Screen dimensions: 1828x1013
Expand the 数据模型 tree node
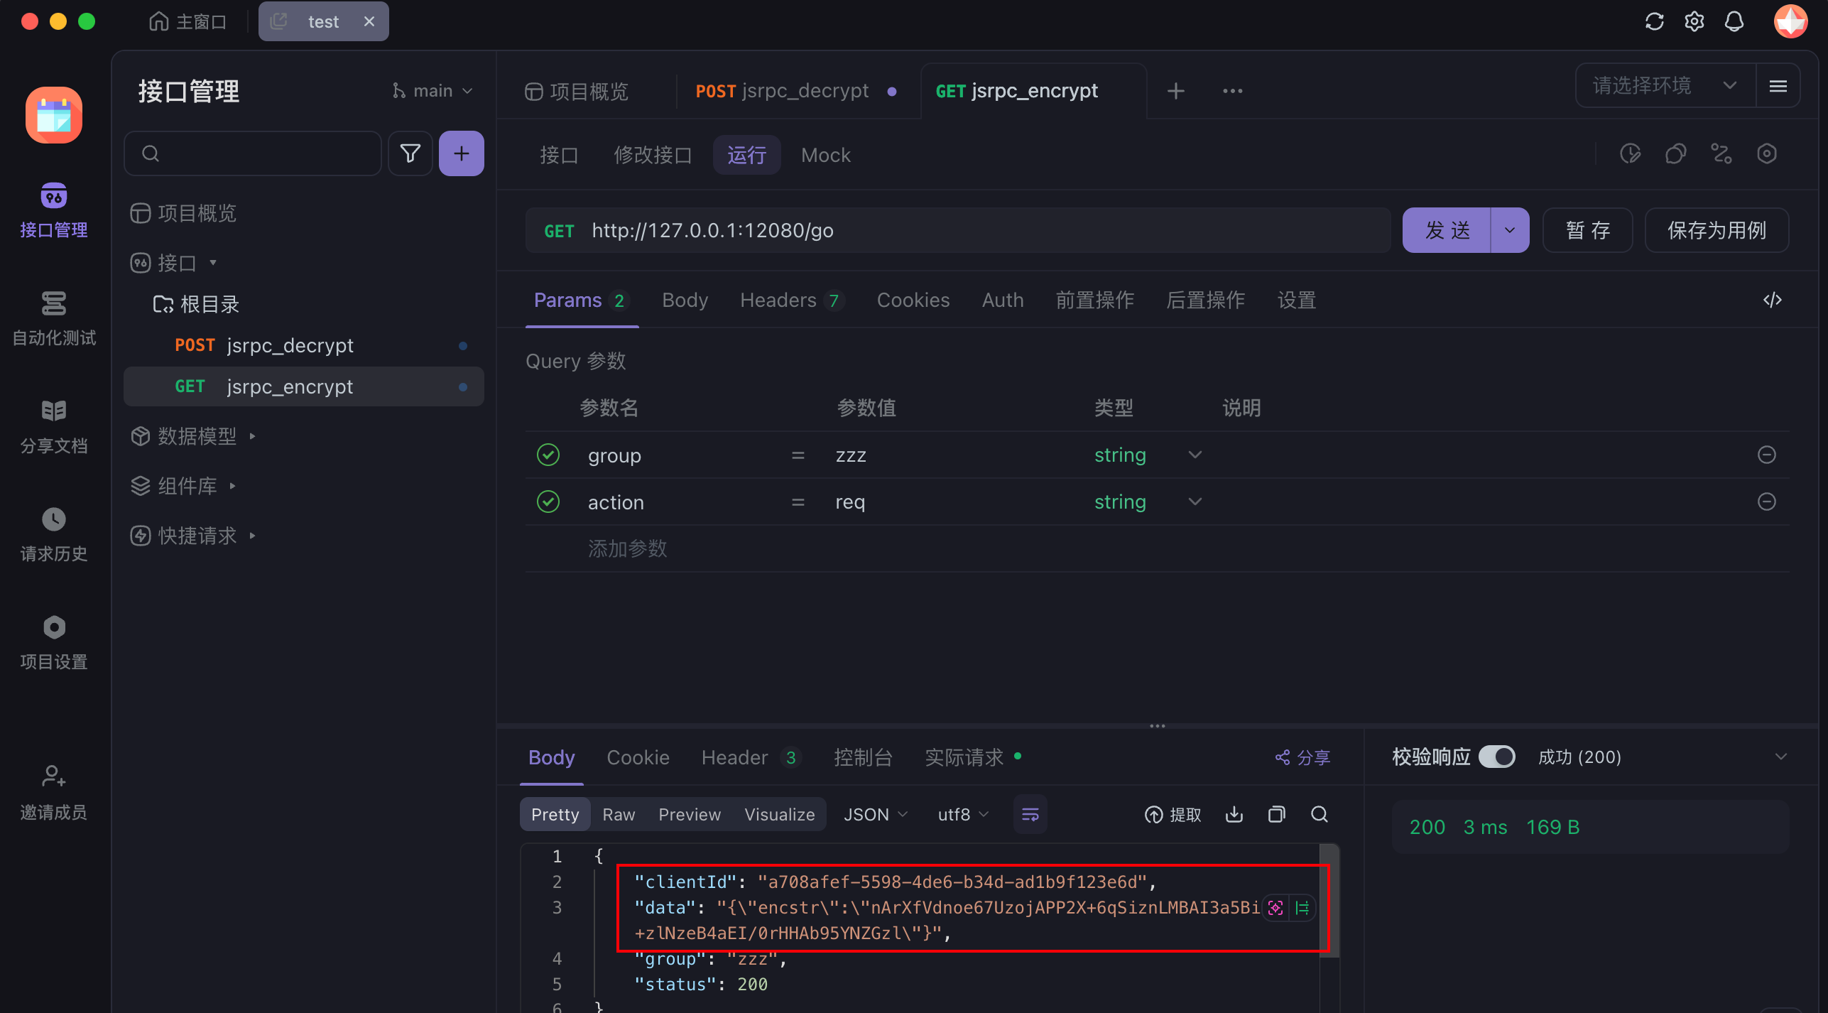pyautogui.click(x=252, y=436)
